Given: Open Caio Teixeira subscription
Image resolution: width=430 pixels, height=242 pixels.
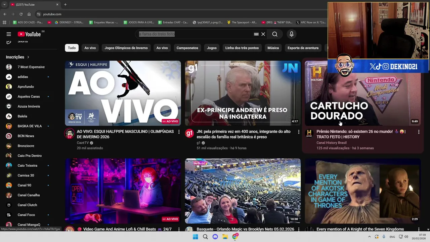Looking at the screenshot, I should 29,166.
